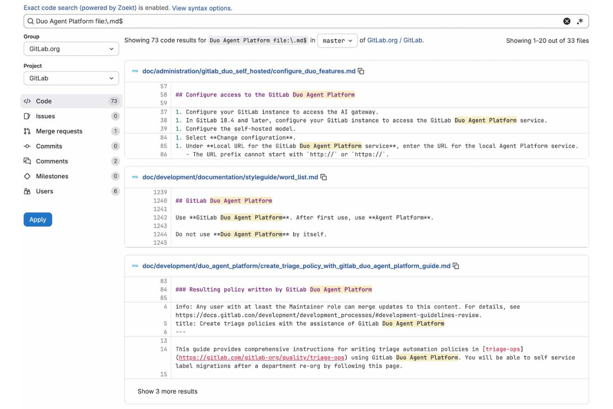
Task: Click Show 3 more results
Action: [x=167, y=391]
